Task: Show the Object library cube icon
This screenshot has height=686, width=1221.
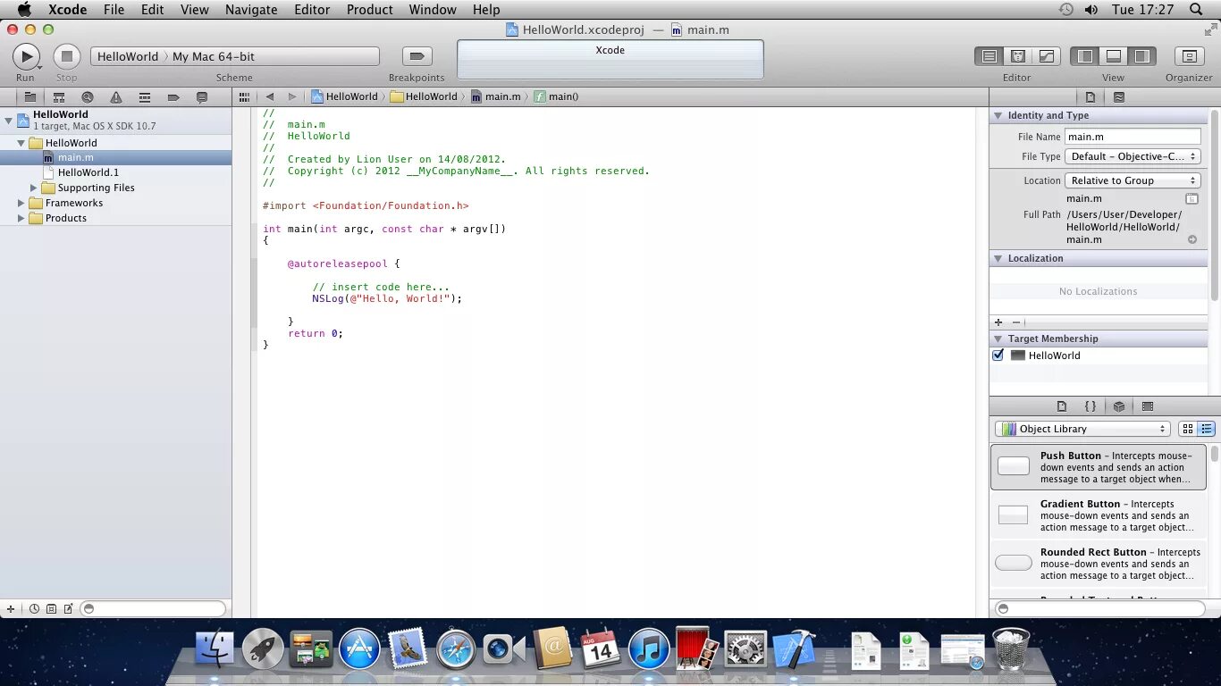Action: tap(1119, 406)
